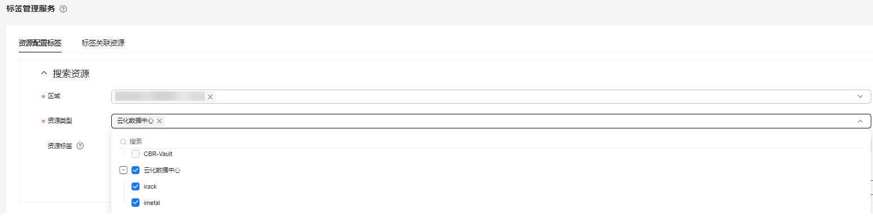Click search magnifier icon in dropdown
The image size is (873, 218).
[x=123, y=141]
